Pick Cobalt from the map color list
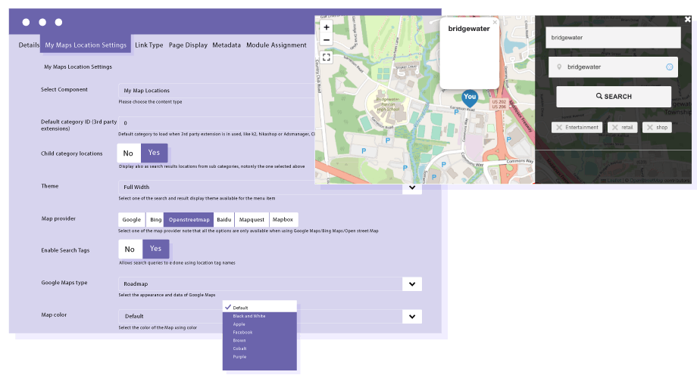The image size is (697, 378). (x=239, y=349)
